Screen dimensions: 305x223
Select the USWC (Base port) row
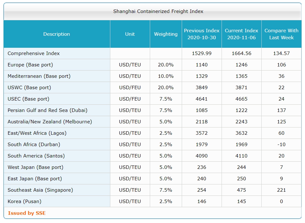click(152, 88)
